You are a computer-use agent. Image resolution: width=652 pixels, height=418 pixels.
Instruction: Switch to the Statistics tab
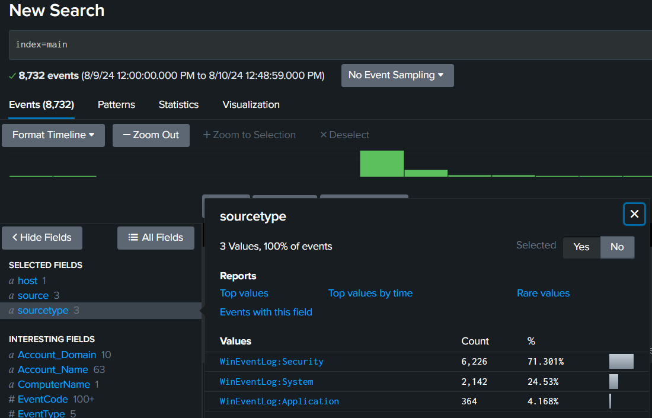(x=178, y=105)
